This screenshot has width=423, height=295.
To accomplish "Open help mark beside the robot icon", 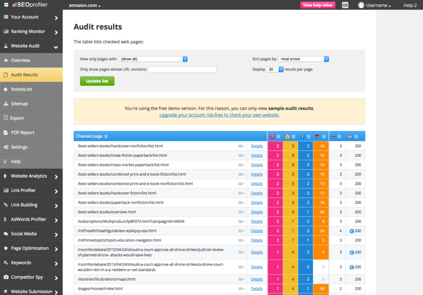I will [356, 137].
